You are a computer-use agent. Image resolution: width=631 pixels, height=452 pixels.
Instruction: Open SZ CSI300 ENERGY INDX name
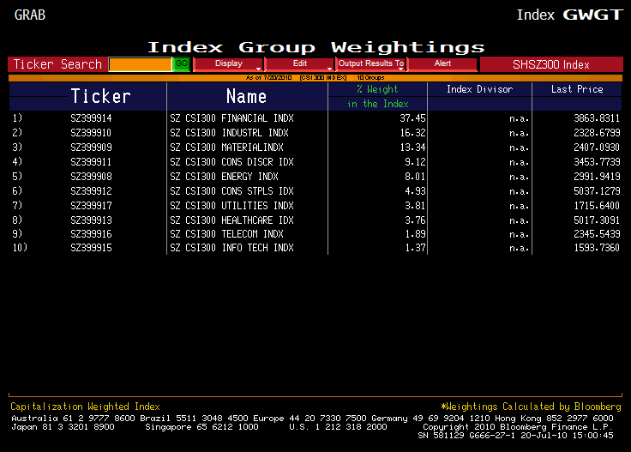(x=224, y=177)
